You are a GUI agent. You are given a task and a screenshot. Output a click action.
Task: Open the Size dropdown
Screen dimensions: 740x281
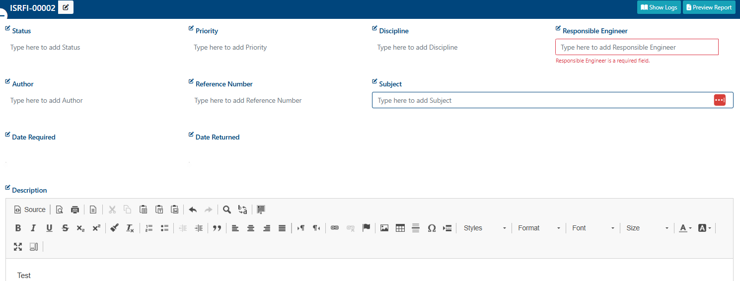point(647,228)
